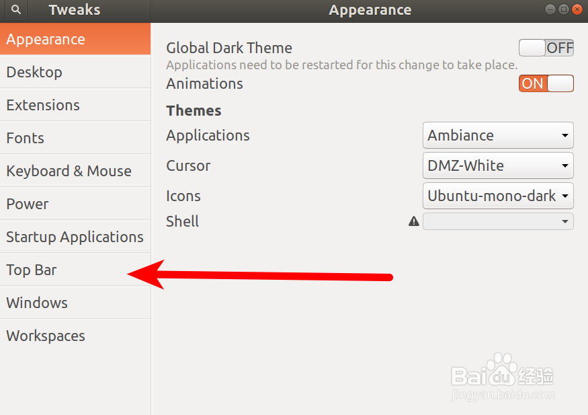Open the Desktop settings section
Screen dimensions: 588x415
click(75, 72)
